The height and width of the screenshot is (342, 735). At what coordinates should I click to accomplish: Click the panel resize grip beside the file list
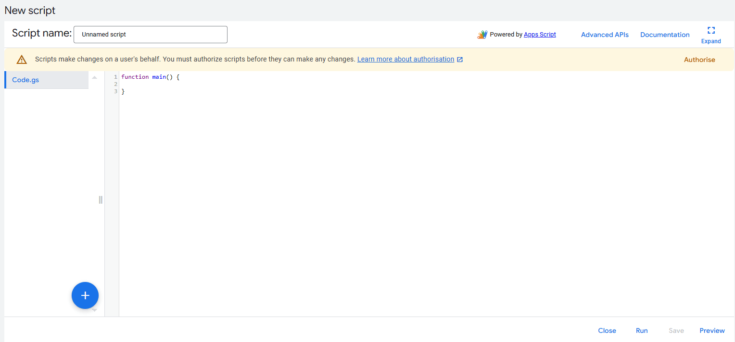point(101,200)
